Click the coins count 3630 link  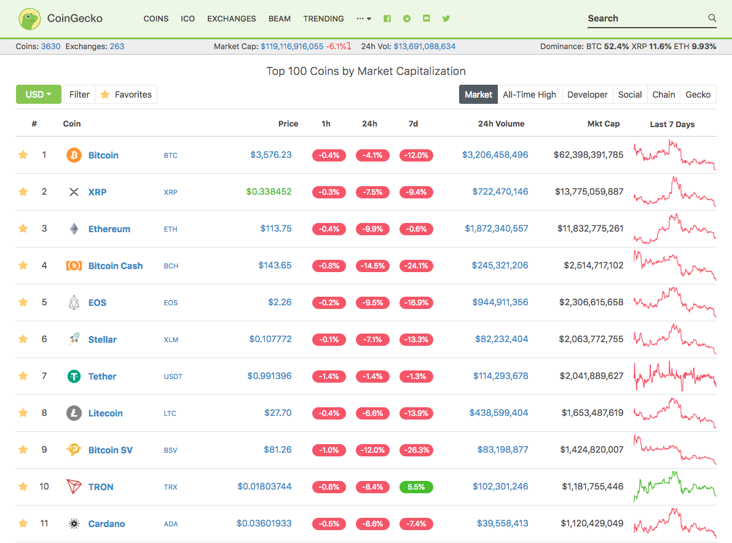pos(50,46)
